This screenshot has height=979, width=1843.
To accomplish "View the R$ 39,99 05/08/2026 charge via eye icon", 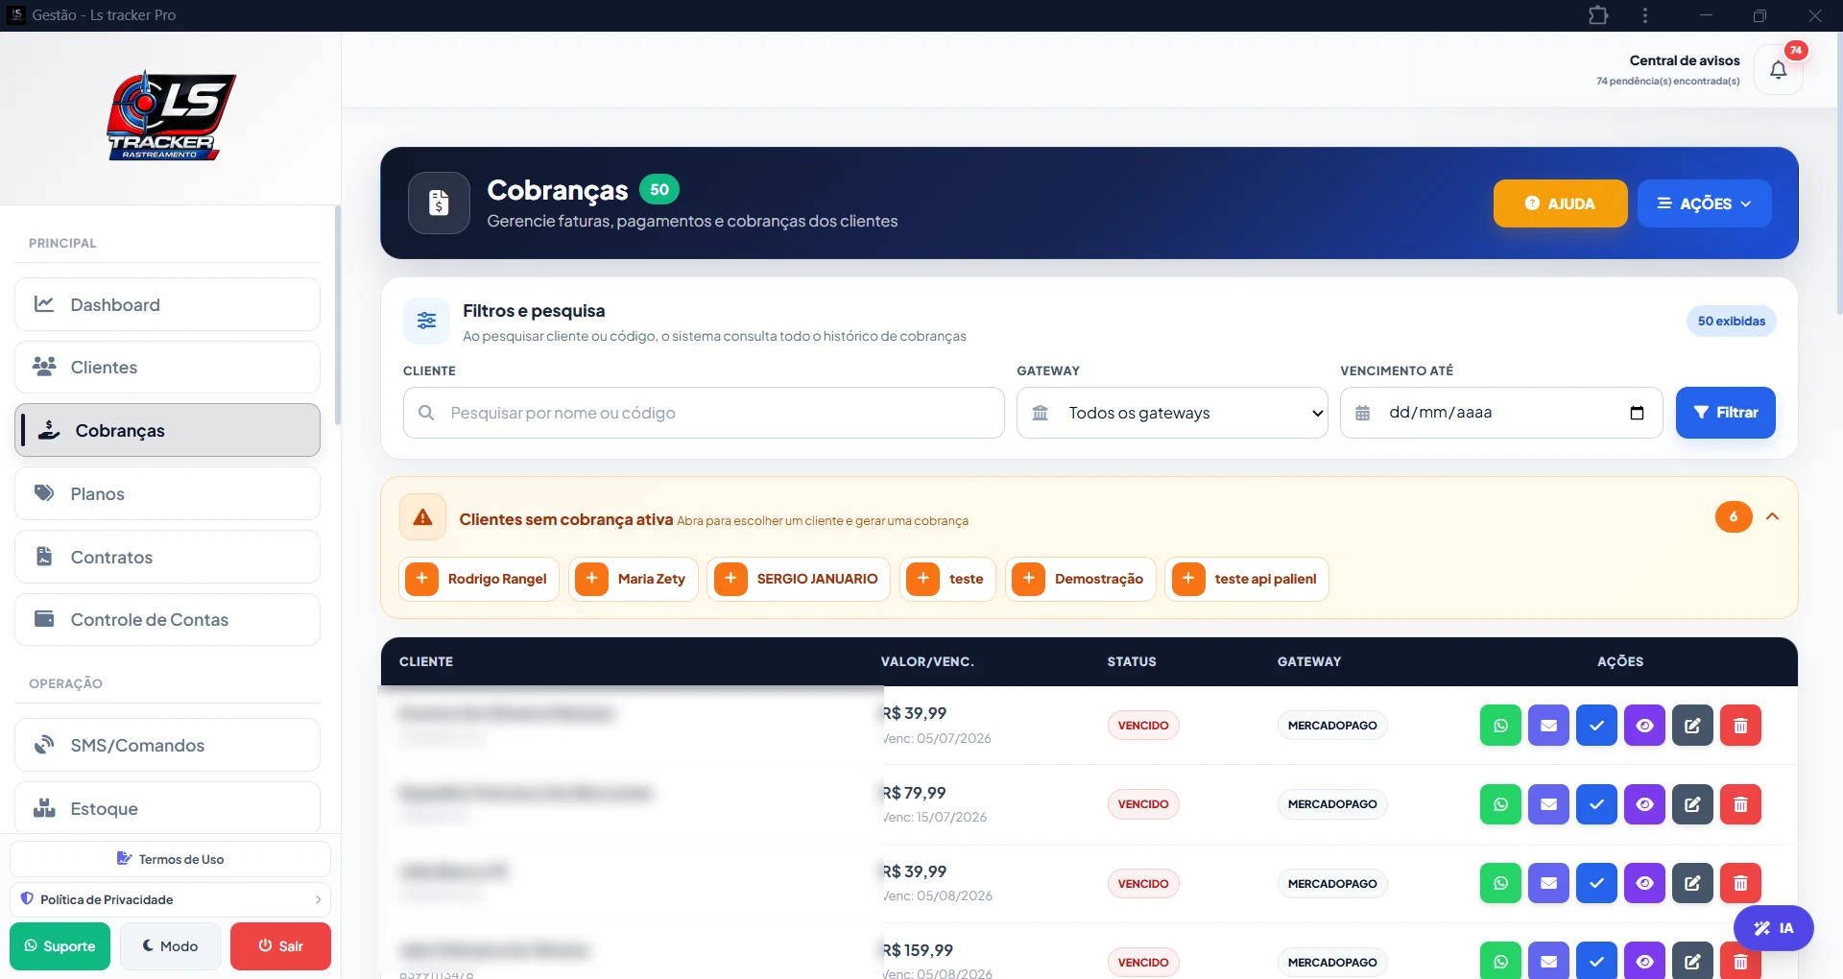I will tap(1644, 883).
